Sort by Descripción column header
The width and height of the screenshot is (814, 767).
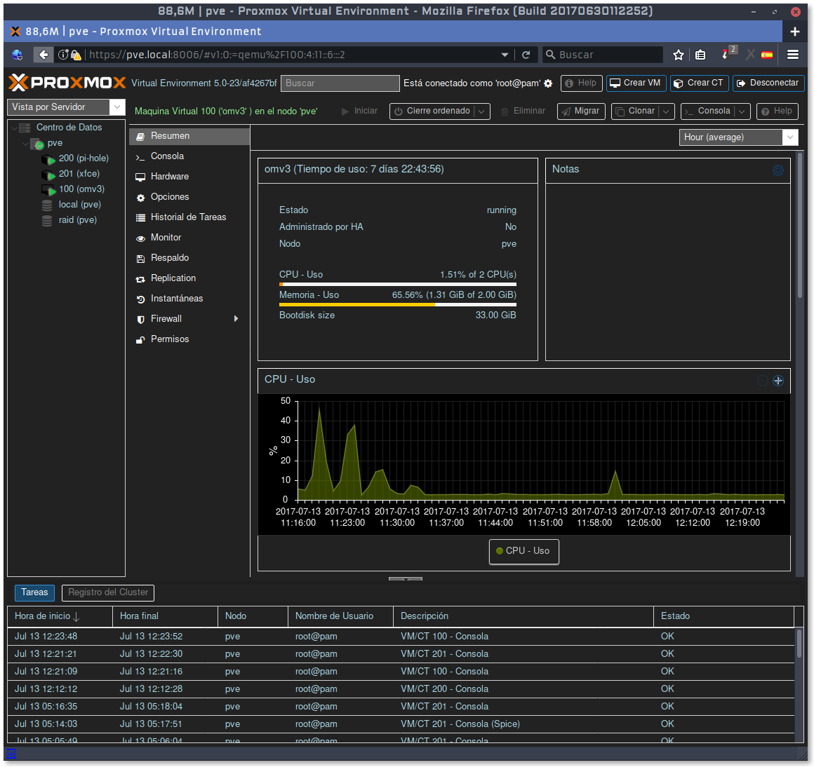[523, 616]
